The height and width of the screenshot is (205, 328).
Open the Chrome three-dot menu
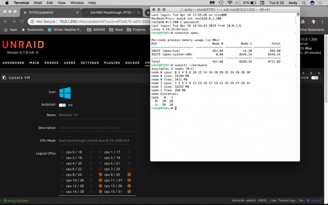pyautogui.click(x=322, y=22)
